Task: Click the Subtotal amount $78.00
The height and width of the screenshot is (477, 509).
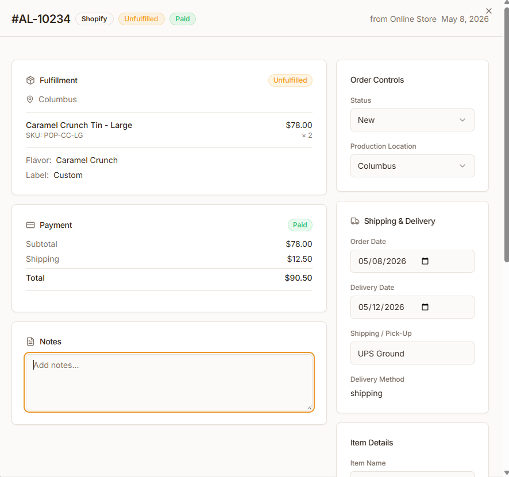Action: (299, 244)
